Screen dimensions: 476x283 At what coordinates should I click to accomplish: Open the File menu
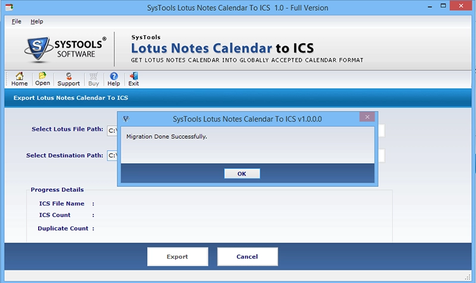click(x=17, y=21)
